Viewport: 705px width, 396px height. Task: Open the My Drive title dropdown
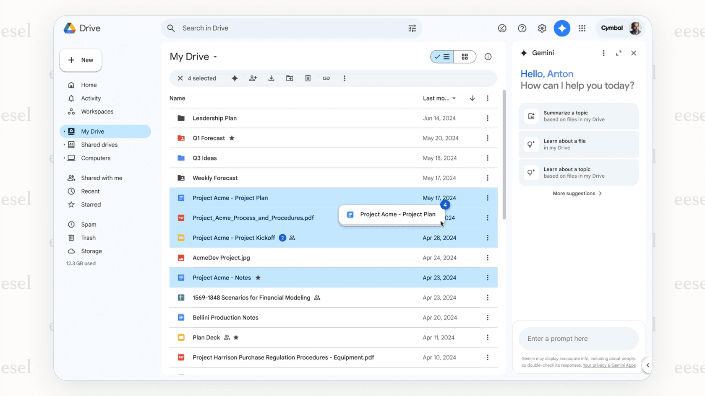coord(215,57)
